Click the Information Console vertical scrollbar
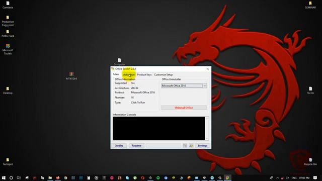Image resolution: width=322 pixels, height=181 pixels. (207, 128)
